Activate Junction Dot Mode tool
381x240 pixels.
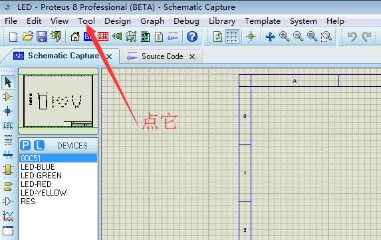click(x=7, y=111)
